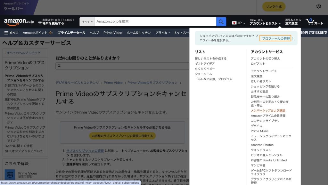This screenshot has width=328, height=185.
Task: Click the リンク生成 button
Action: click(x=274, y=7)
